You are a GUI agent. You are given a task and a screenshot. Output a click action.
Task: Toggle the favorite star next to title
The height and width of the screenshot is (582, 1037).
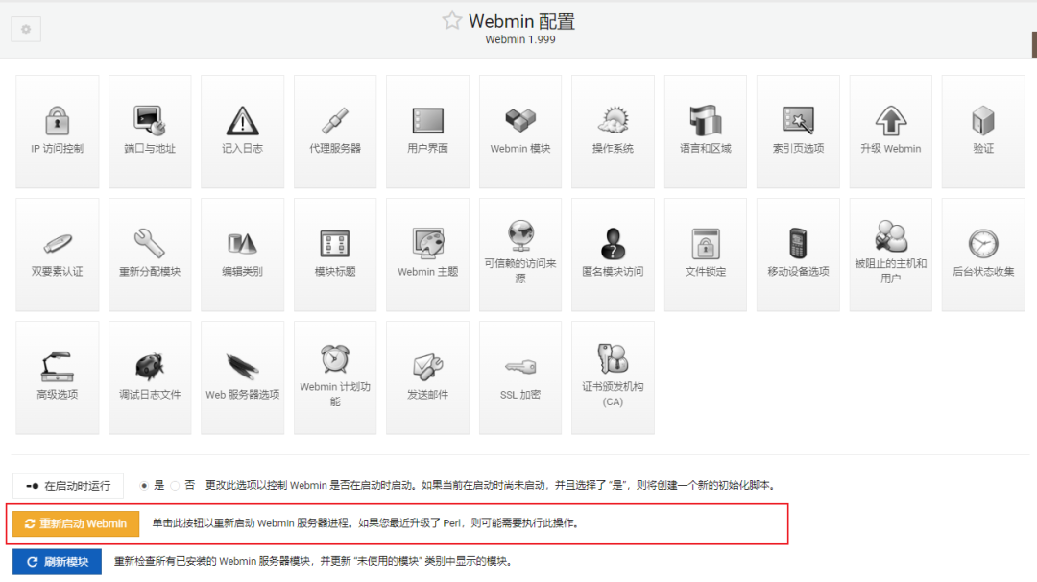point(452,20)
